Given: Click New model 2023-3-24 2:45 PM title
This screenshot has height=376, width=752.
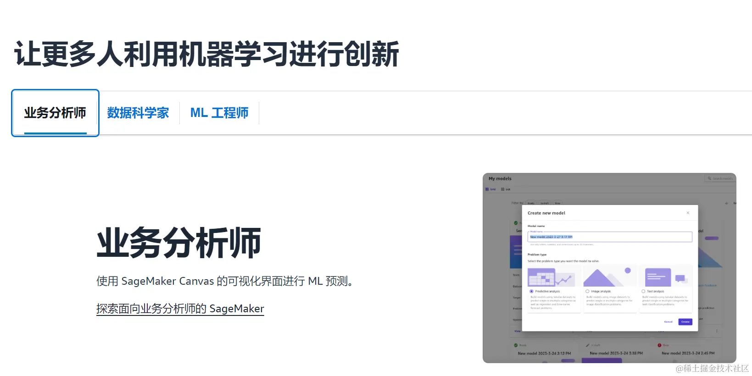Looking at the screenshot, I should pyautogui.click(x=688, y=354).
